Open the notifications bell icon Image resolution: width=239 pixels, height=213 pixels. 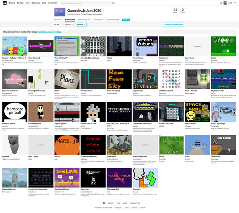coord(220,3)
